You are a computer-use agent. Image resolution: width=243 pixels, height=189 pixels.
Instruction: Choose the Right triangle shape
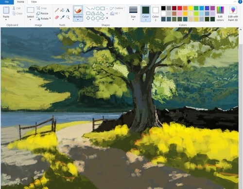pyautogui.click(x=103, y=13)
